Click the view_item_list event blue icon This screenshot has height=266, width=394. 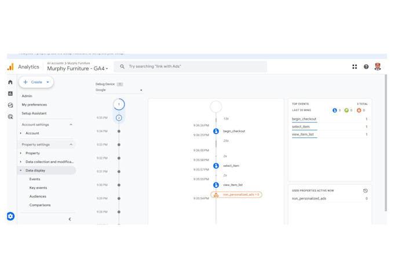coord(216,185)
